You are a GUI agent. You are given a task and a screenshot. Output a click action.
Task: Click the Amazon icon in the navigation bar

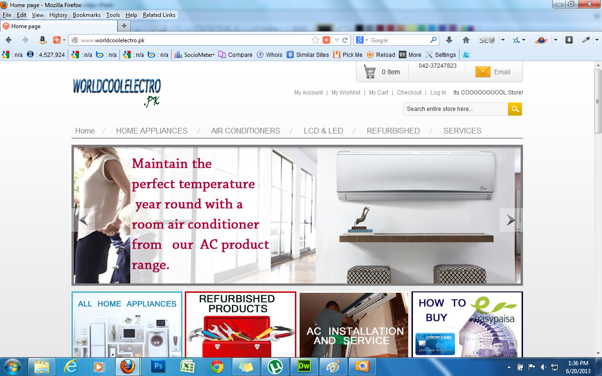pos(42,40)
